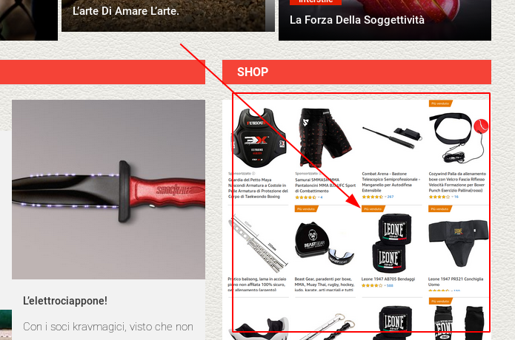Screen dimensions: 515x340
Task: Select the Leone 1947 AB705 Bendaggi image
Action: point(392,242)
